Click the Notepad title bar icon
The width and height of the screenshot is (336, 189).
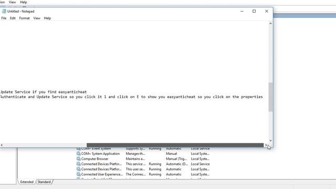tap(4, 11)
